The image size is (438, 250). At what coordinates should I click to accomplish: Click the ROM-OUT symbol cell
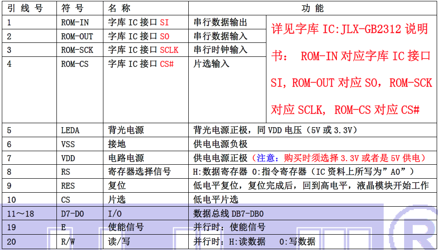tap(77, 37)
